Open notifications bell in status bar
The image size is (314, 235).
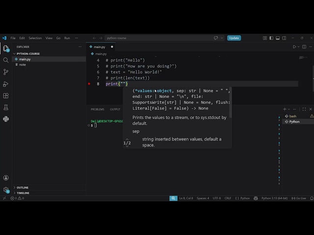[x=312, y=198]
